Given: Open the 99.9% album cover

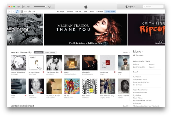Looking at the screenshot, I should [72, 86].
